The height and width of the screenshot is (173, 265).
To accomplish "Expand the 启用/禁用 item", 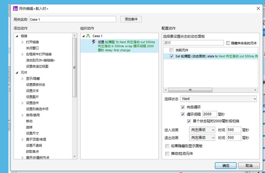I will 22,115.
